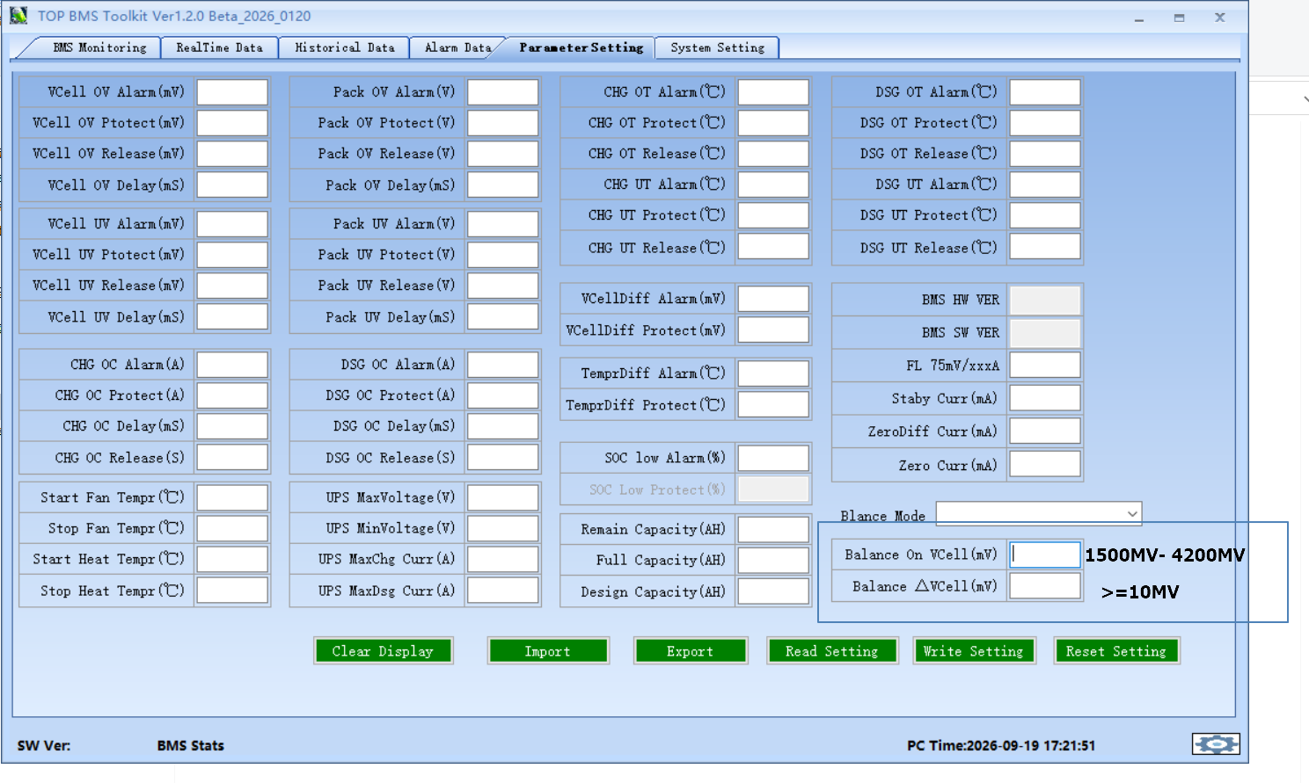Open the RealTime Data tab

[x=219, y=47]
